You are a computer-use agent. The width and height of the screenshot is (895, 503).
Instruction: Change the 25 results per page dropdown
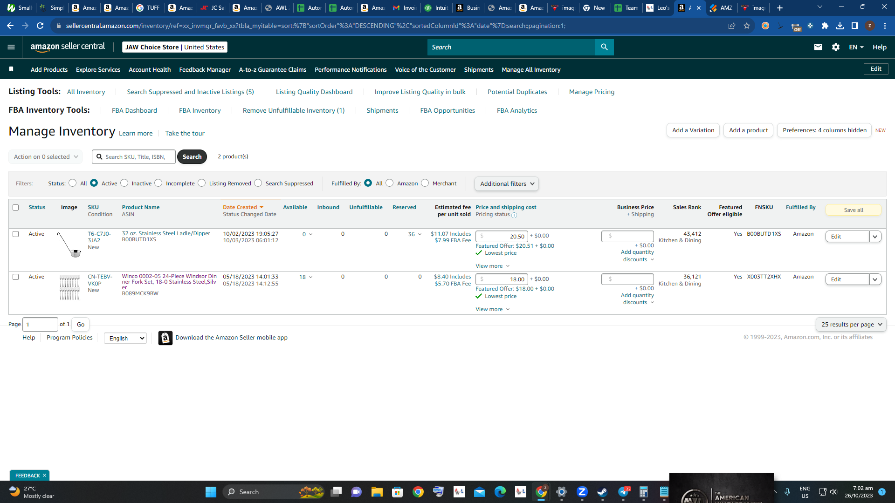click(851, 325)
